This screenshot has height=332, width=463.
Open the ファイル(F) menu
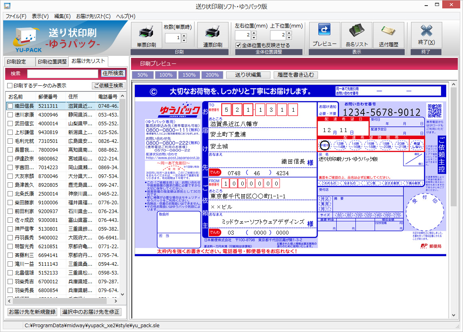pos(16,16)
